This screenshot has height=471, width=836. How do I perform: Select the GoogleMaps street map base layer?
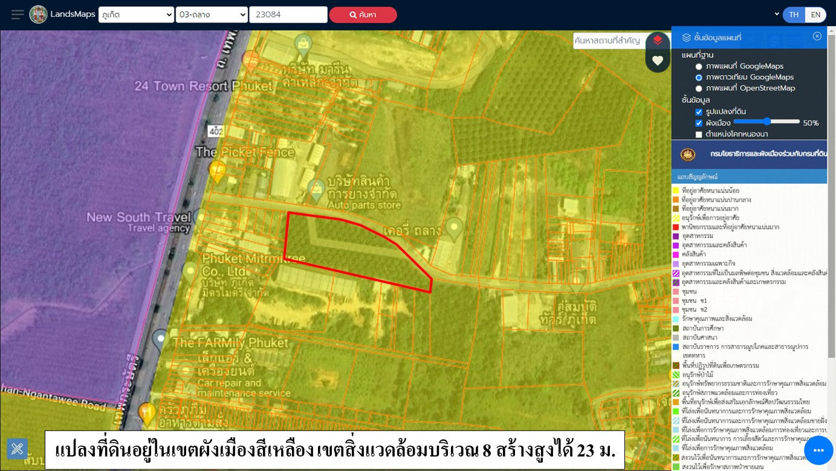(699, 67)
